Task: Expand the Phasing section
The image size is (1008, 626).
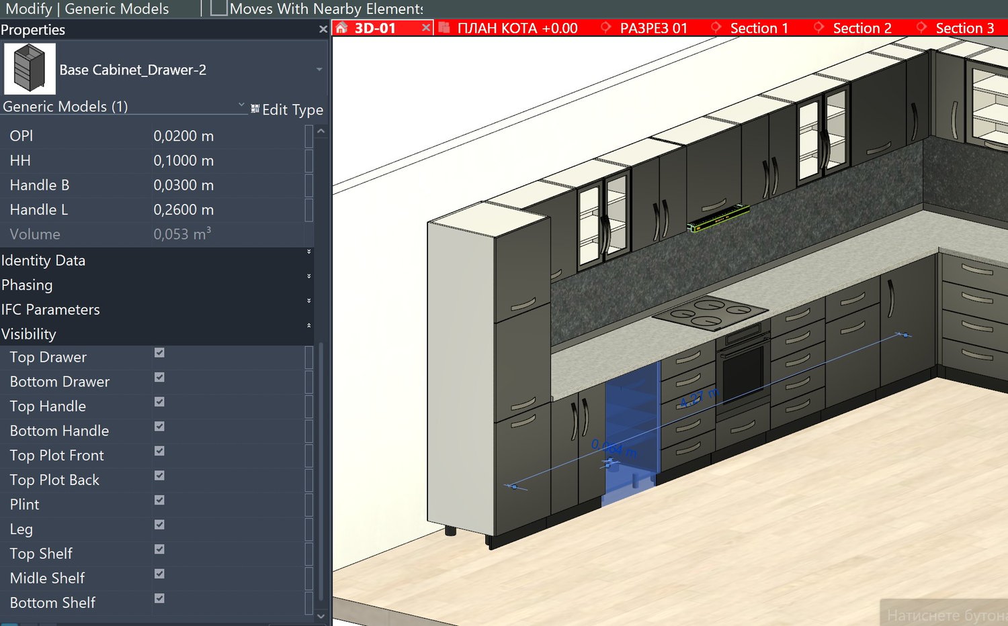Action: tap(309, 276)
